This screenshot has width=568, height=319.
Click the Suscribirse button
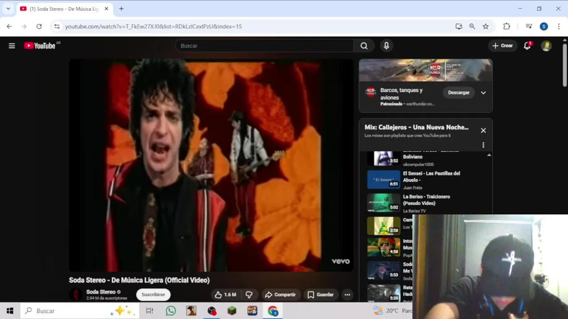coord(153,295)
